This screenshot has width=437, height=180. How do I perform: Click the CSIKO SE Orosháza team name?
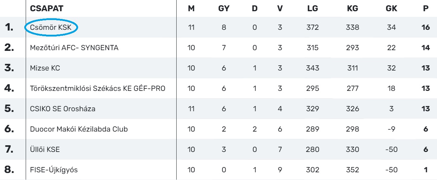click(x=63, y=109)
